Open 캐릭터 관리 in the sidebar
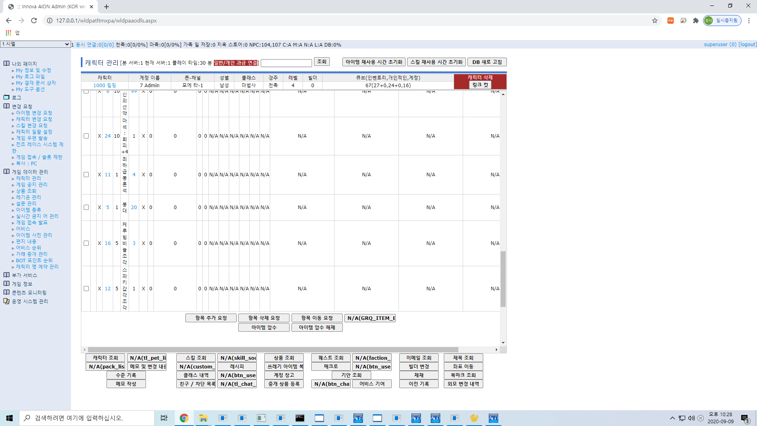The image size is (757, 426). 28,178
